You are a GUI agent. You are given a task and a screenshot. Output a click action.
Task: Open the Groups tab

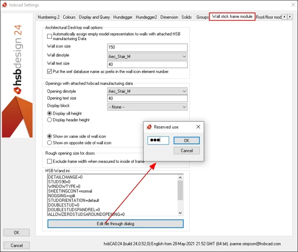[x=203, y=17]
